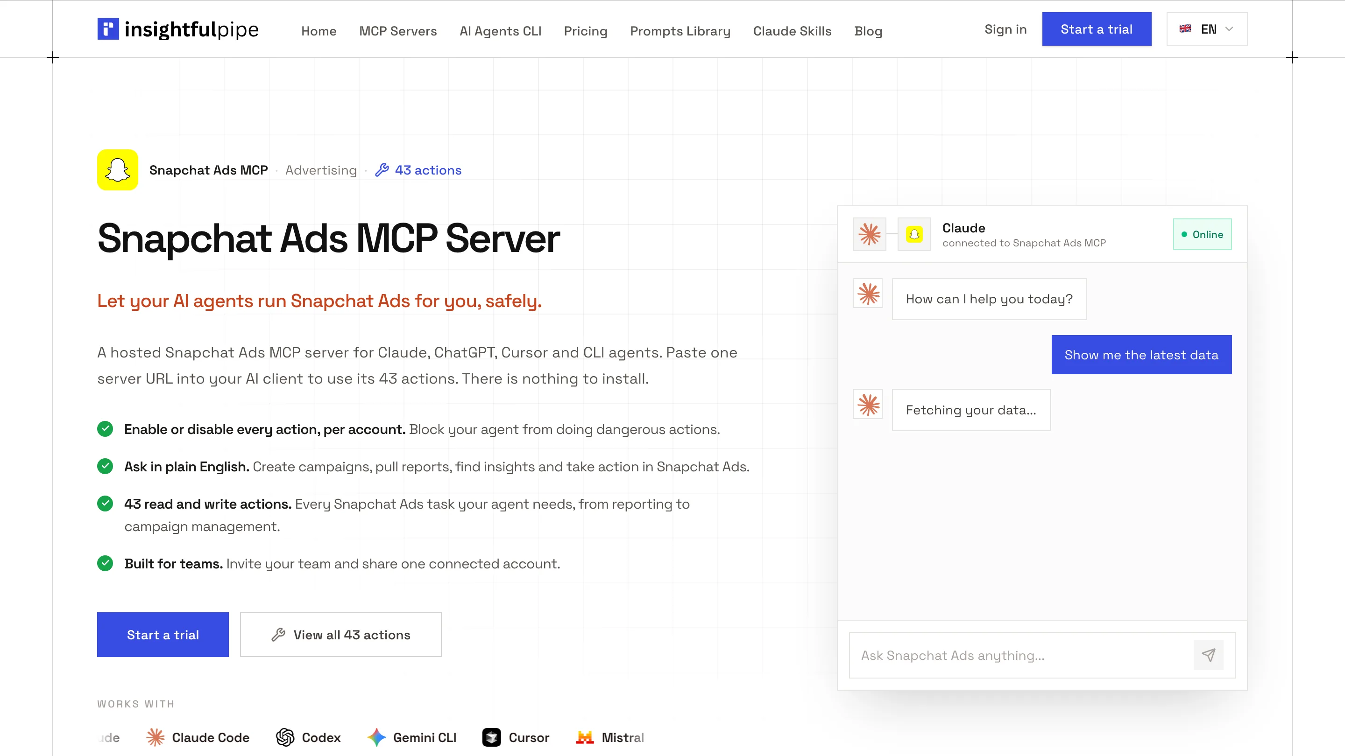The height and width of the screenshot is (756, 1345).
Task: Click the wrench icon beside 43 actions
Action: pos(382,170)
